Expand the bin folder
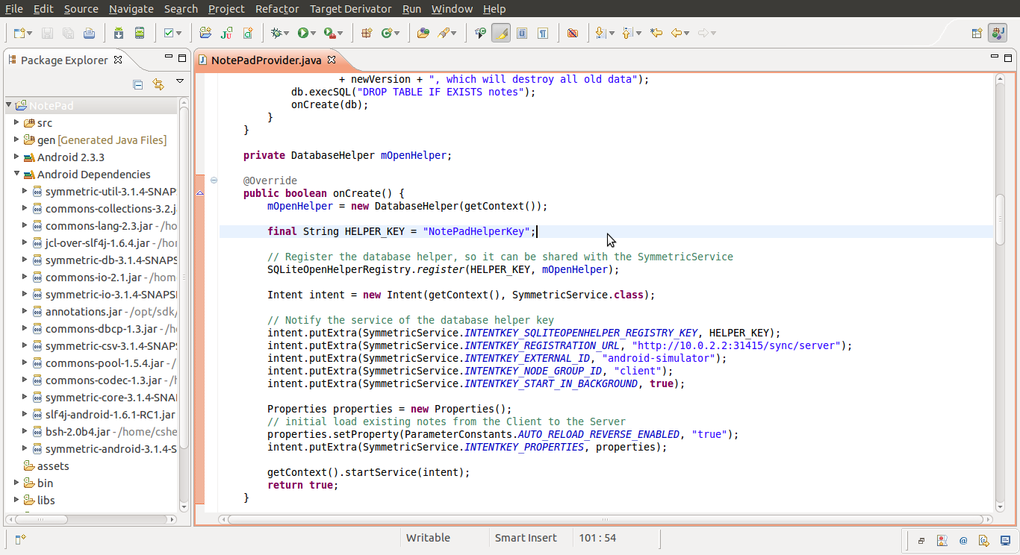The width and height of the screenshot is (1020, 555). coord(16,483)
